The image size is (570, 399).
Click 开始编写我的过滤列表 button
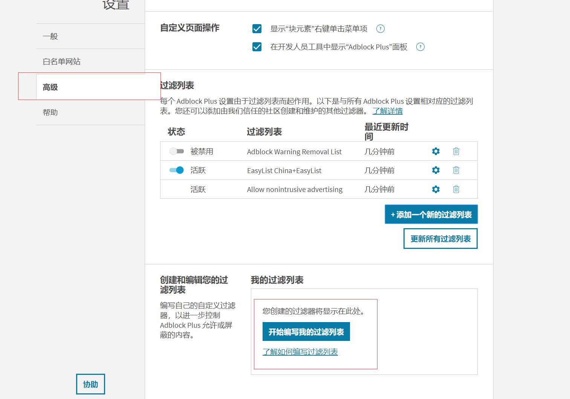[306, 332]
